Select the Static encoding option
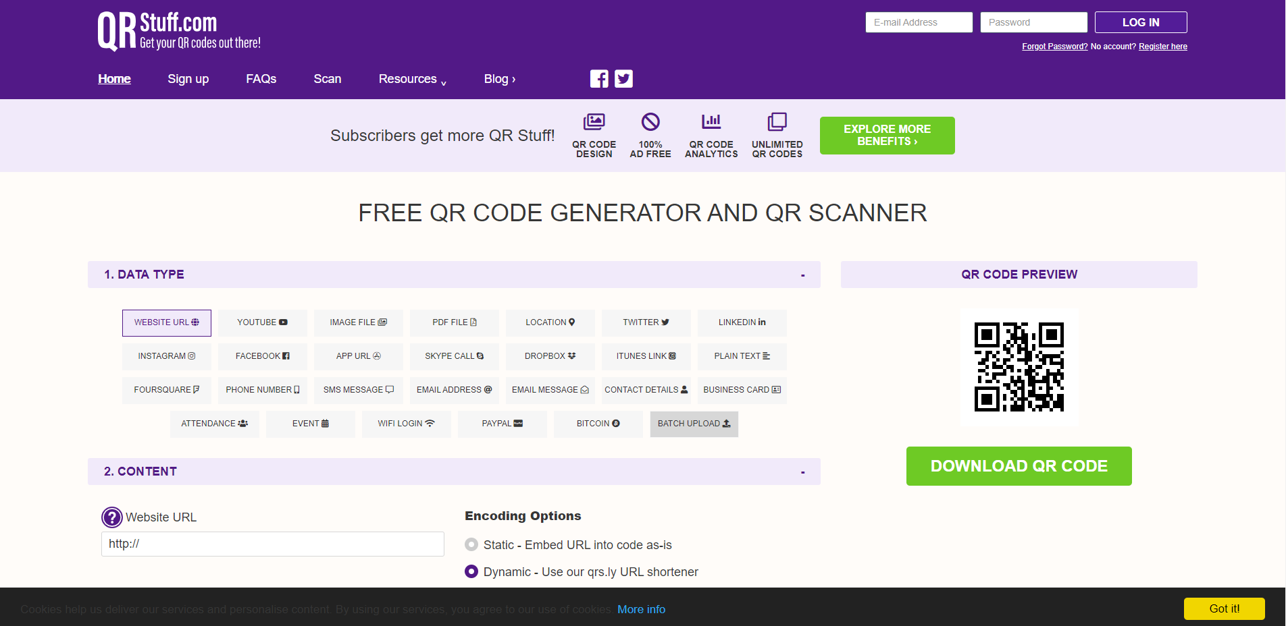 click(x=471, y=544)
